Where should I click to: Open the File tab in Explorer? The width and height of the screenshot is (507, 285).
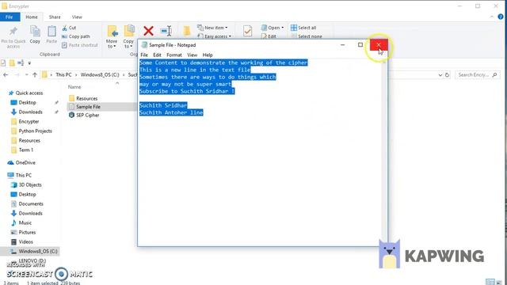[10, 17]
